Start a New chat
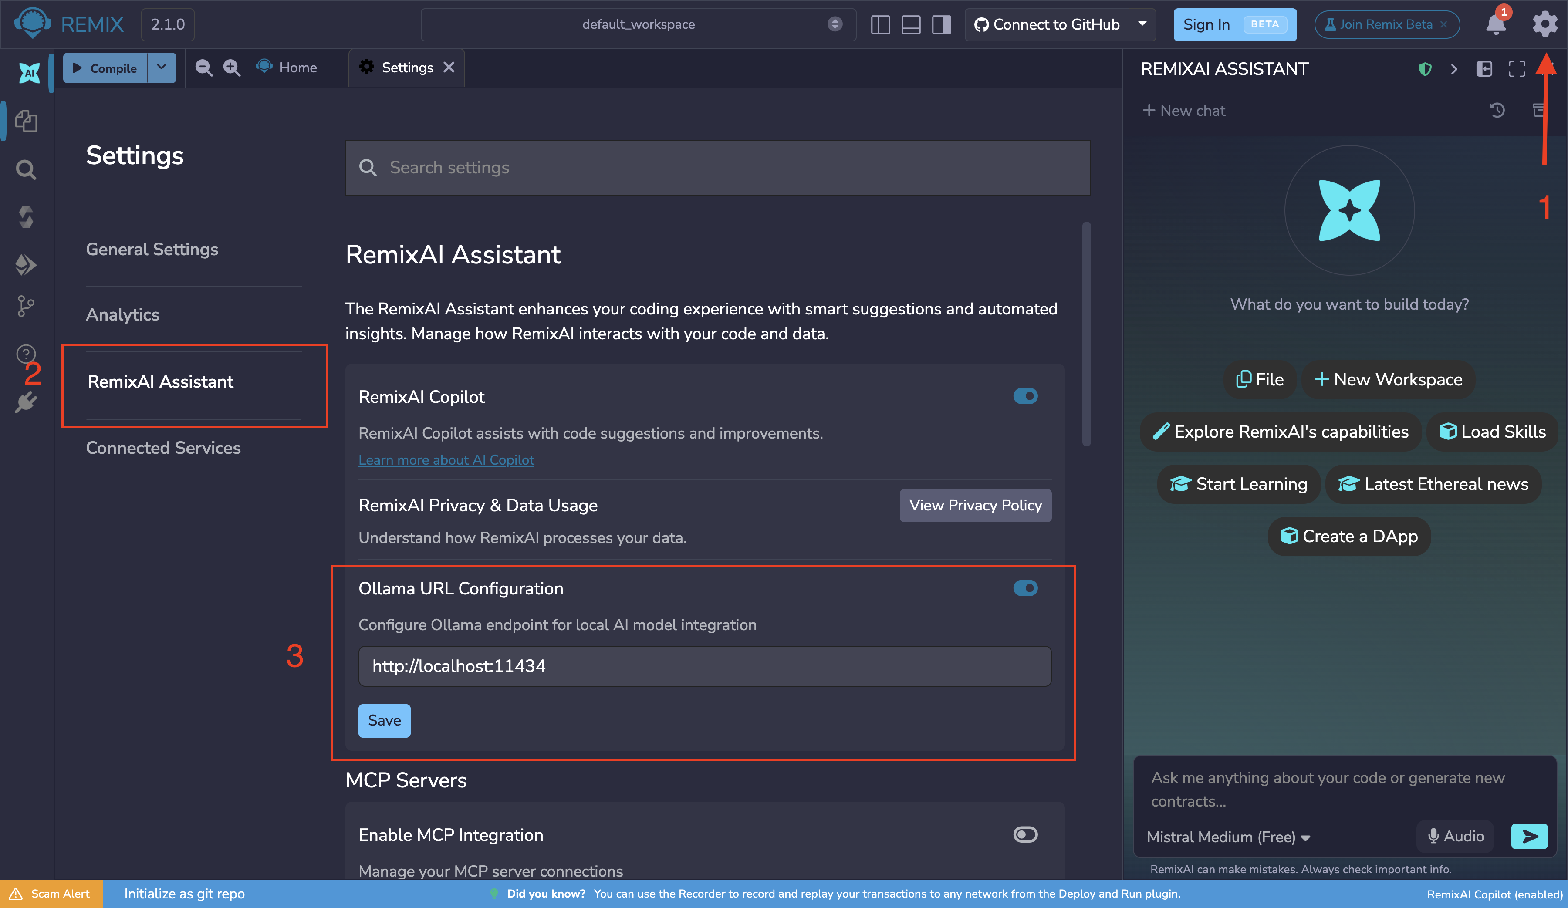The image size is (1568, 908). point(1183,111)
